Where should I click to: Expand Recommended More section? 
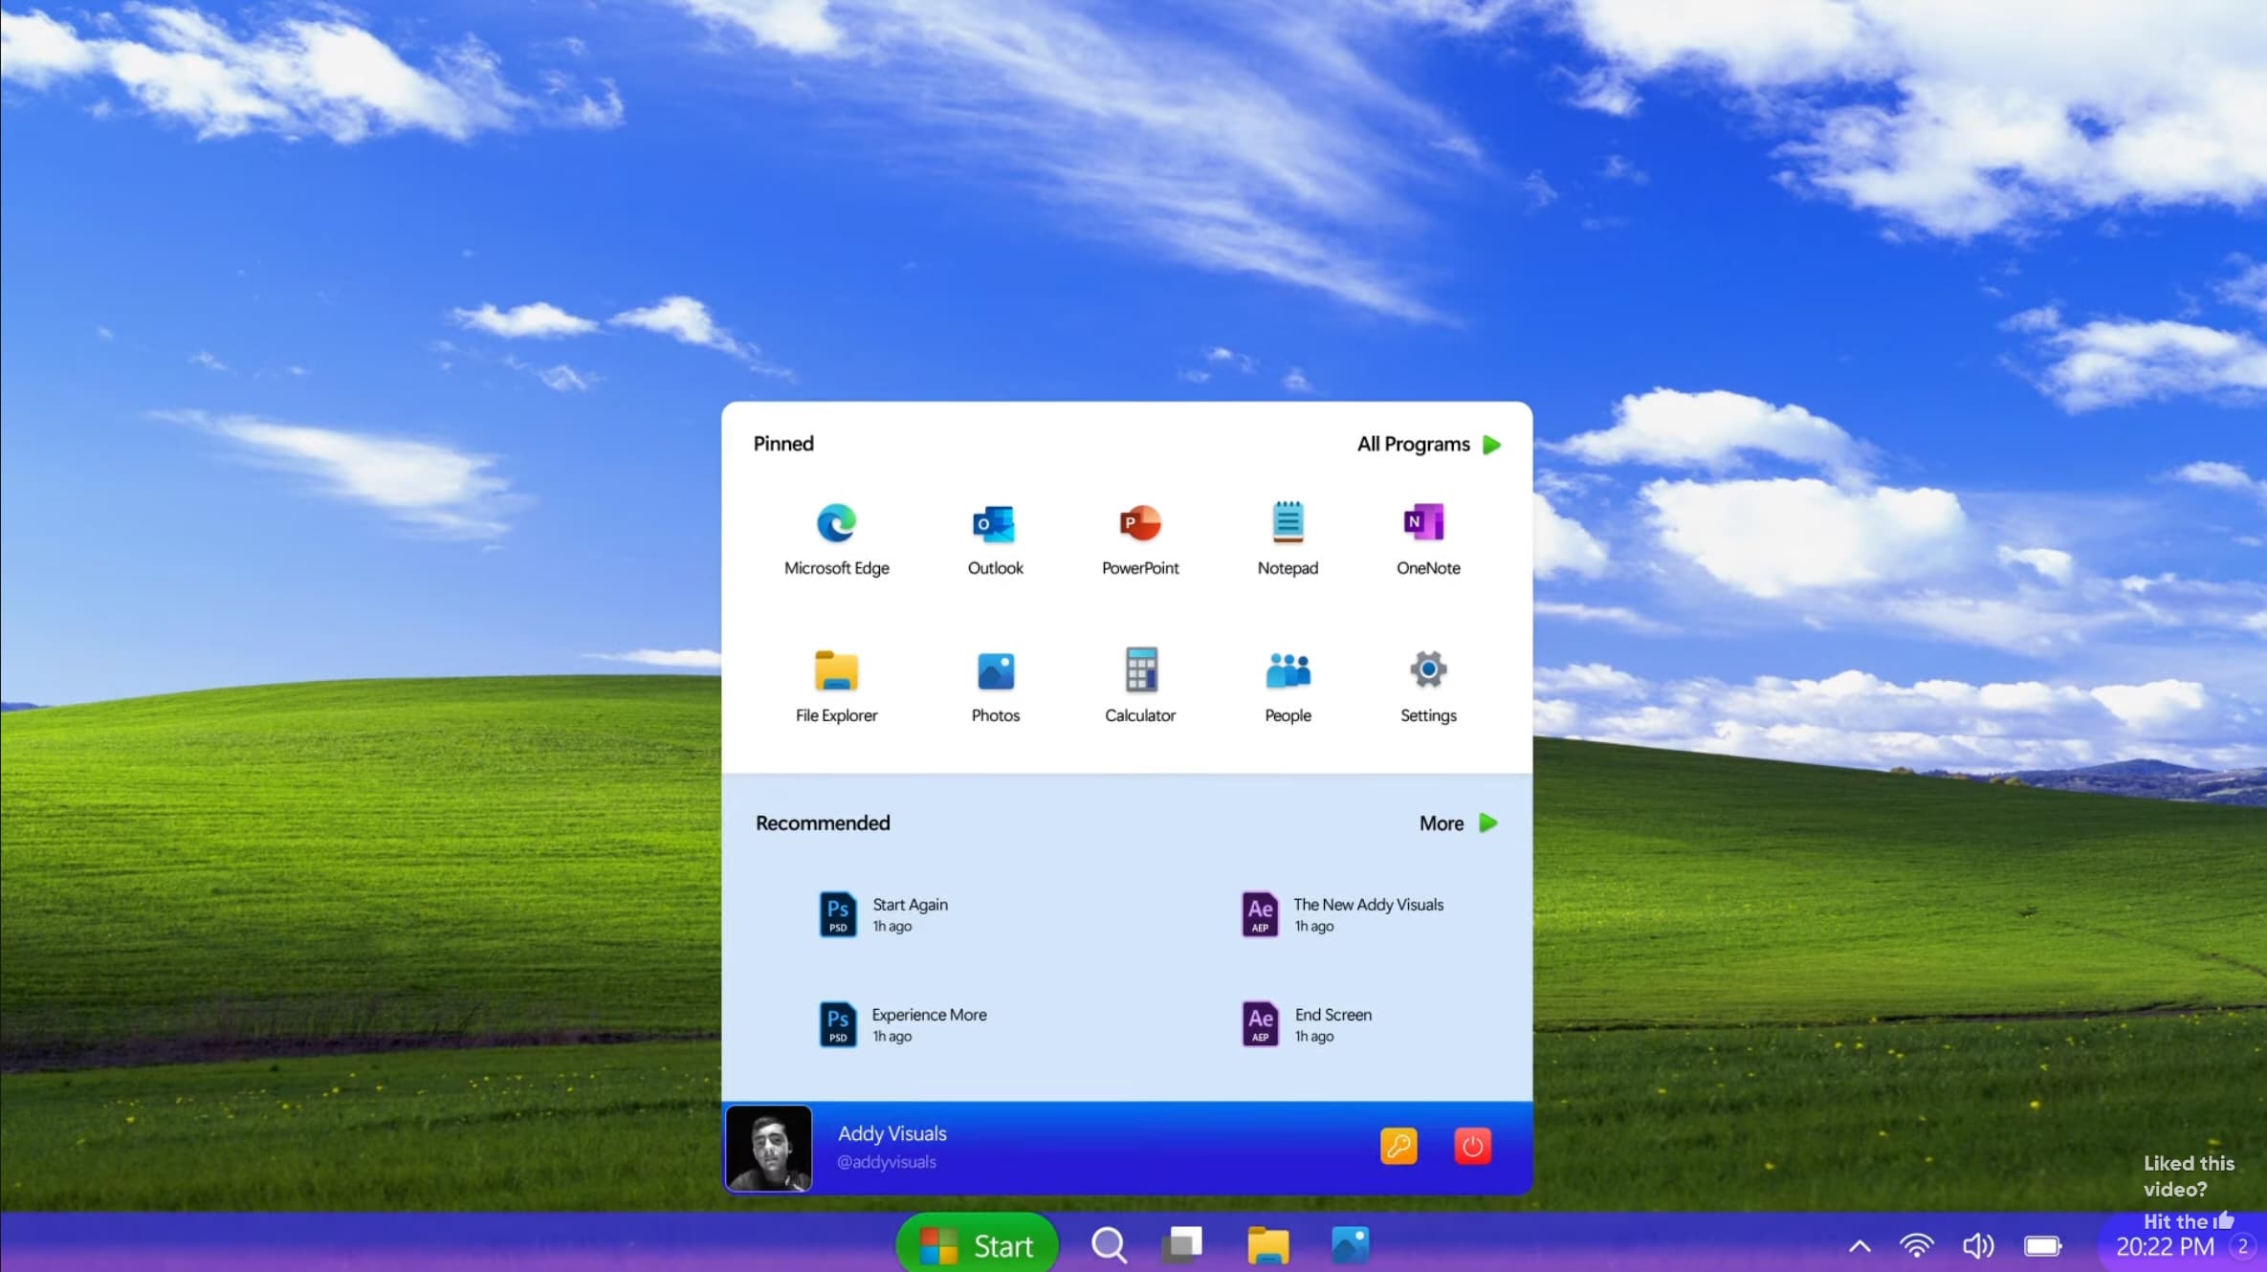(x=1456, y=822)
